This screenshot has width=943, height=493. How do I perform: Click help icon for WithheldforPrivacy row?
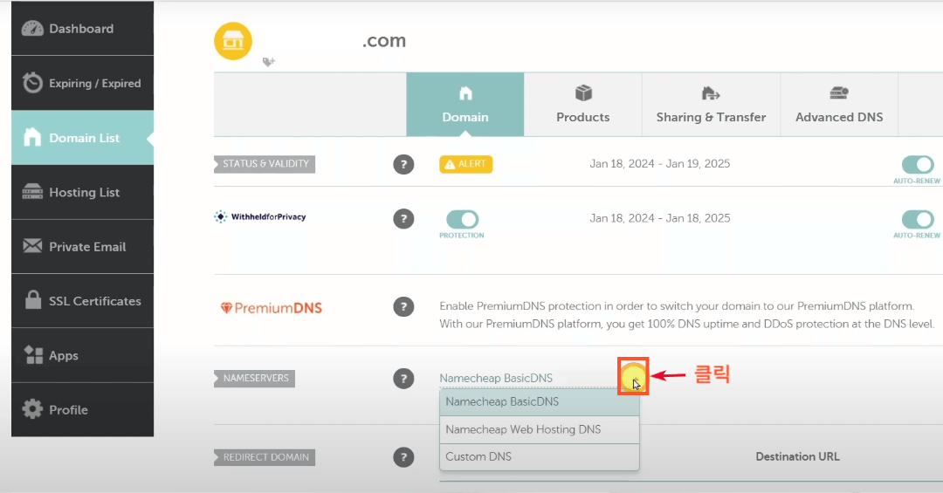403,219
